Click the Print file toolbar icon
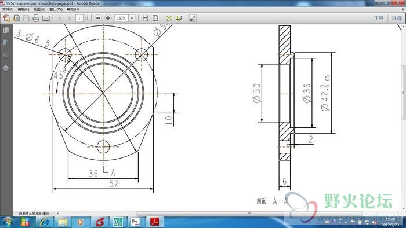The height and width of the screenshot is (228, 406). (x=36, y=18)
